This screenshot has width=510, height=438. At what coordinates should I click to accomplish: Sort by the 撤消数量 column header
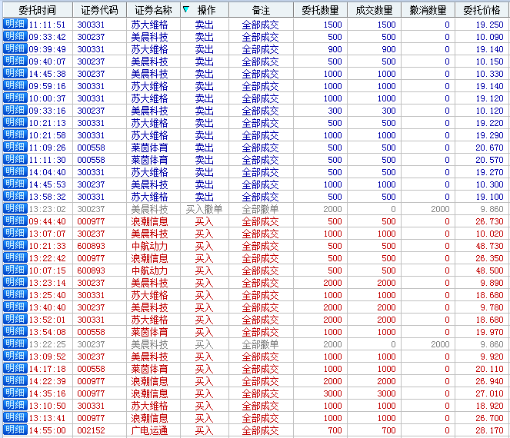(428, 10)
